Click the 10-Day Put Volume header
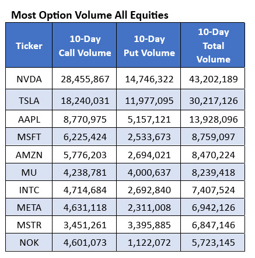Screen dimensions: 255x258 point(149,46)
